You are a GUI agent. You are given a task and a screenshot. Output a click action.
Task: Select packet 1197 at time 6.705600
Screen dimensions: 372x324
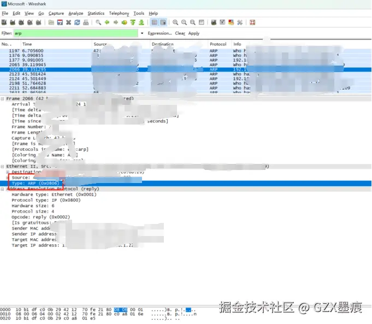tap(186, 51)
